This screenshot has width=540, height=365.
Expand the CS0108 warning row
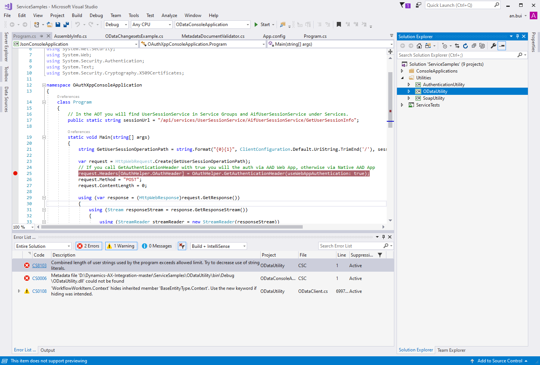[x=19, y=291]
